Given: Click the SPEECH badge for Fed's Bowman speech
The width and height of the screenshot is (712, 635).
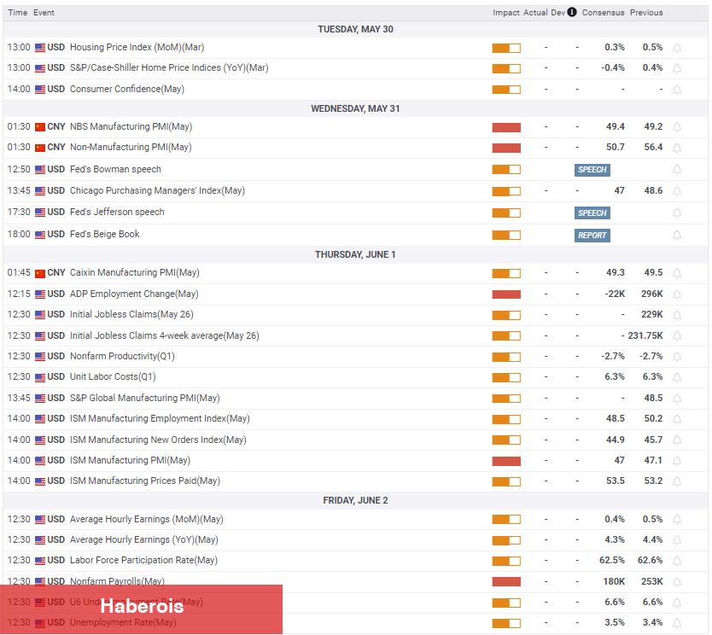Looking at the screenshot, I should (592, 170).
